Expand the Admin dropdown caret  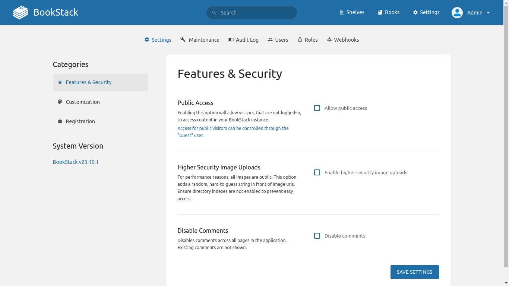pos(488,13)
